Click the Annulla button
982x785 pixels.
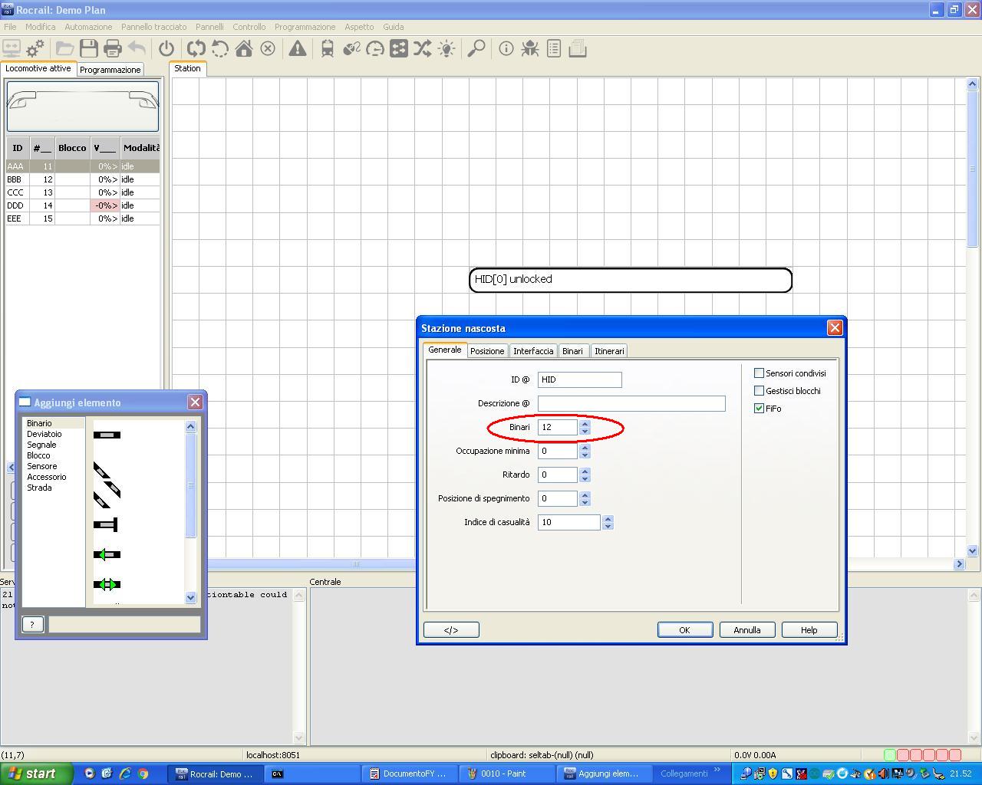pos(747,630)
